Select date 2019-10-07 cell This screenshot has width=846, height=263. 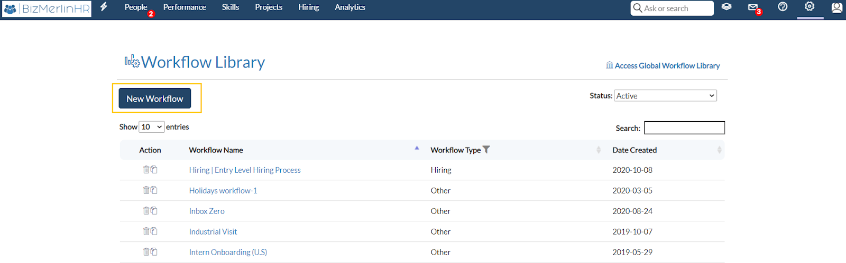(x=632, y=232)
